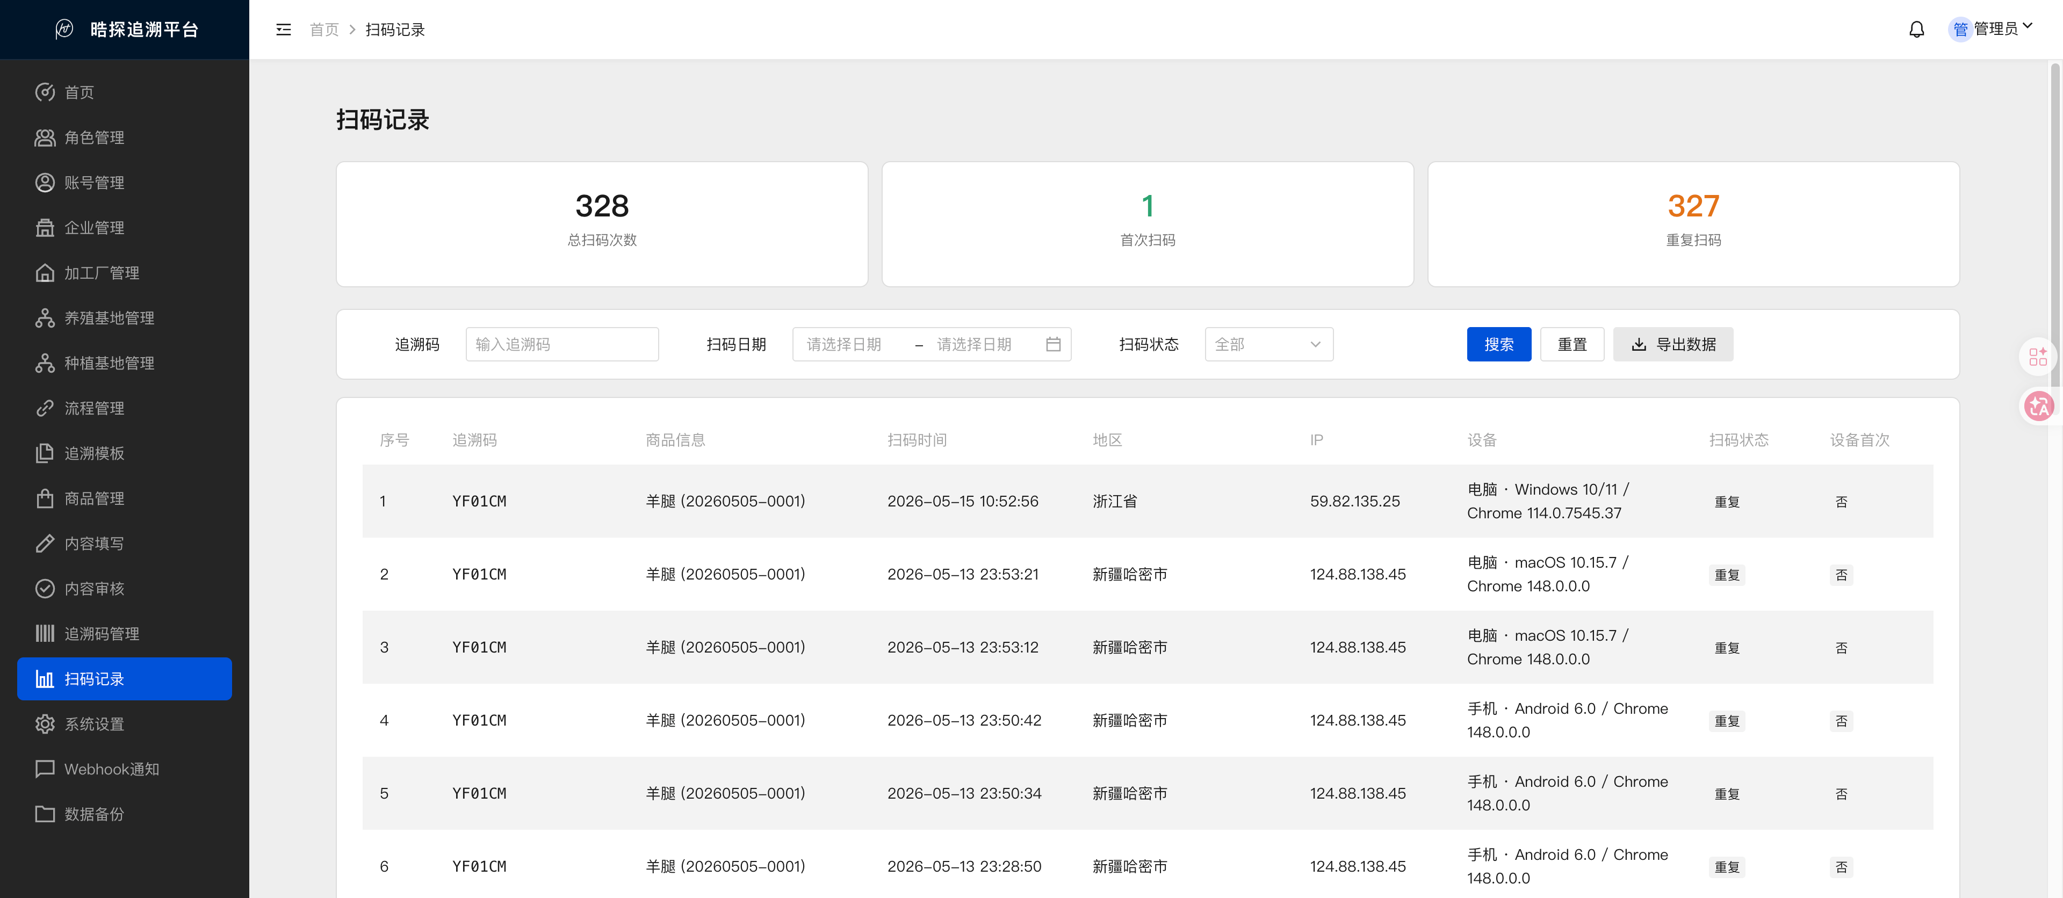The height and width of the screenshot is (898, 2063).
Task: Click 浙江省 region cell
Action: [1115, 501]
